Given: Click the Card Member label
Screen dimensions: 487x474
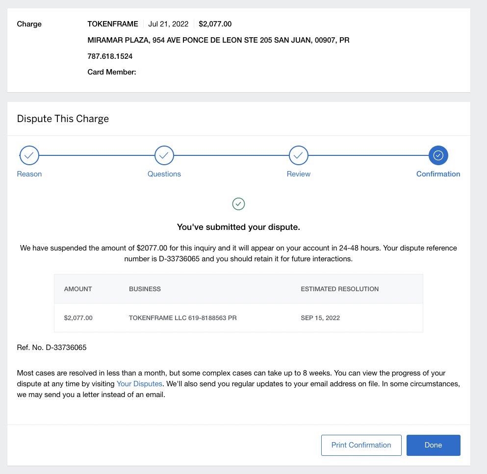Looking at the screenshot, I should [x=112, y=72].
